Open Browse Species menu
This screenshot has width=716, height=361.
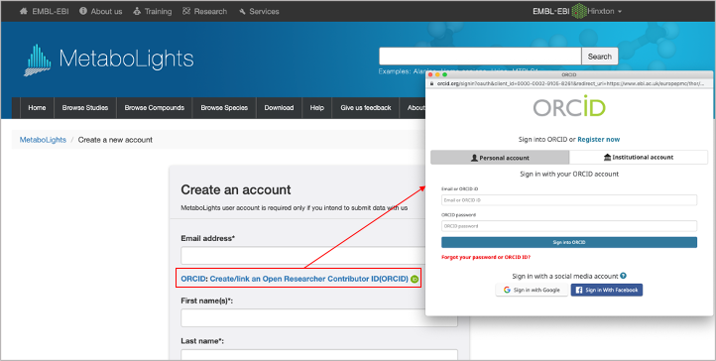click(x=224, y=108)
